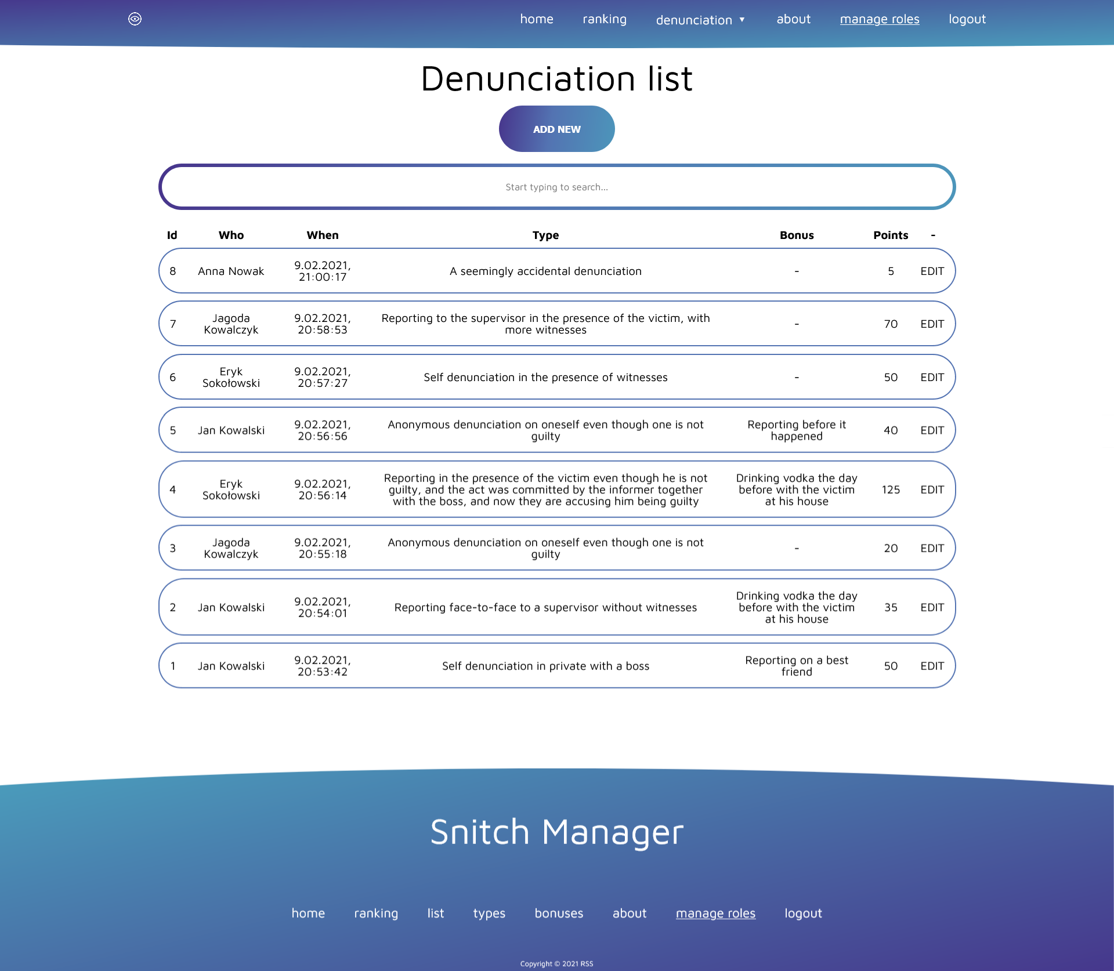This screenshot has height=971, width=1114.
Task: Open manage roles in the header
Action: [879, 19]
